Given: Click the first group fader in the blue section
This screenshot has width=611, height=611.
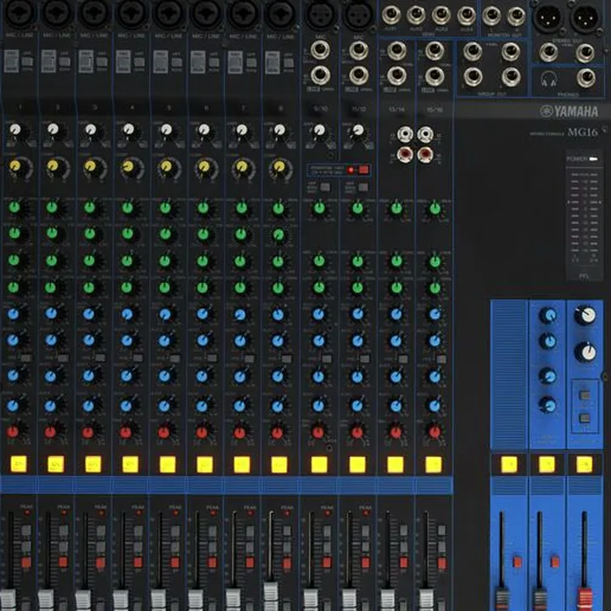Looking at the screenshot, I should (x=502, y=601).
